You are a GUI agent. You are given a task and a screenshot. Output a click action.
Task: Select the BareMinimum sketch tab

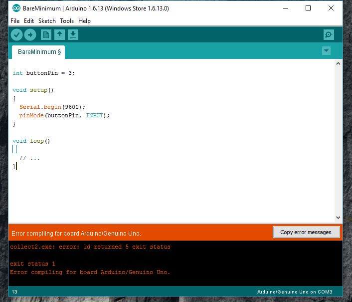coord(38,52)
